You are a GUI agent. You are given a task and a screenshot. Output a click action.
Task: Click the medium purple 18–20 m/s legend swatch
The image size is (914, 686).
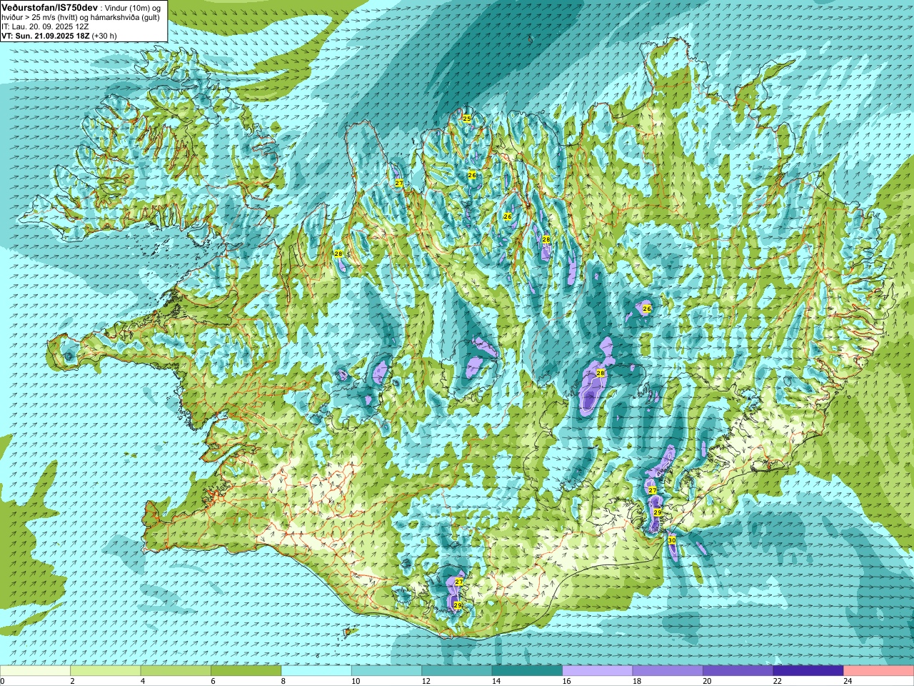668,671
